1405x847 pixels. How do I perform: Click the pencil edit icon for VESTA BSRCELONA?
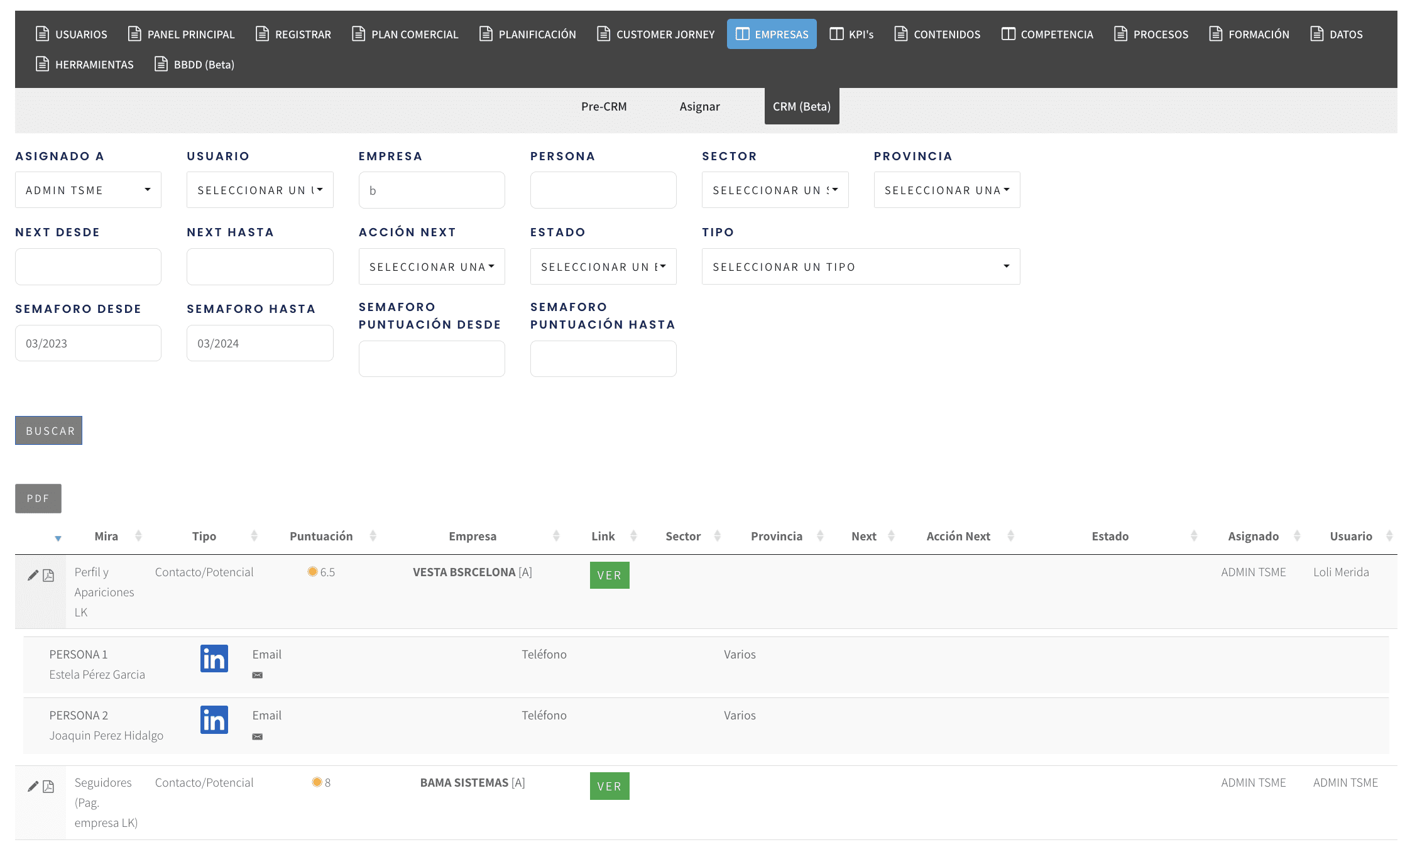click(33, 576)
